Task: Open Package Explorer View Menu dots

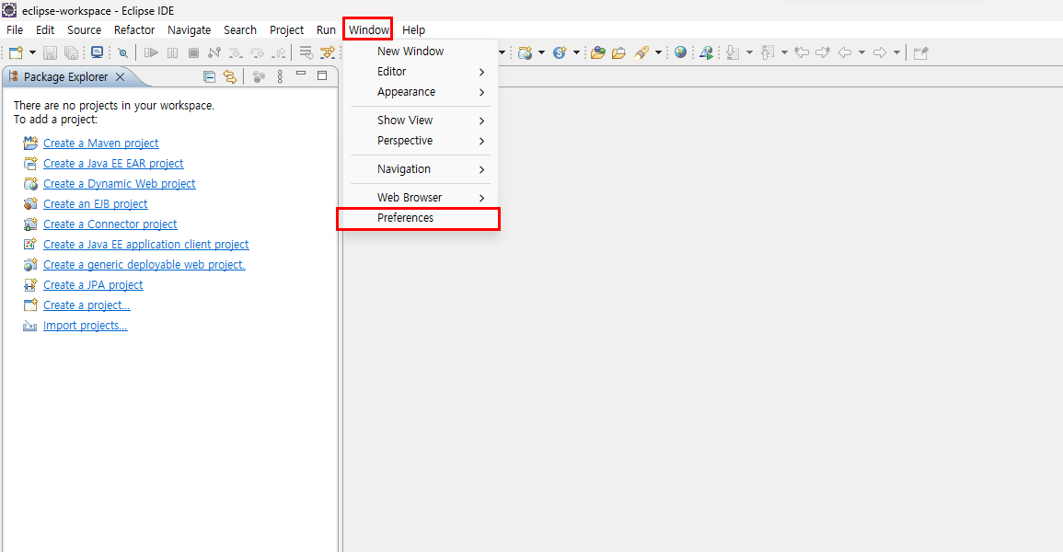Action: click(x=280, y=76)
